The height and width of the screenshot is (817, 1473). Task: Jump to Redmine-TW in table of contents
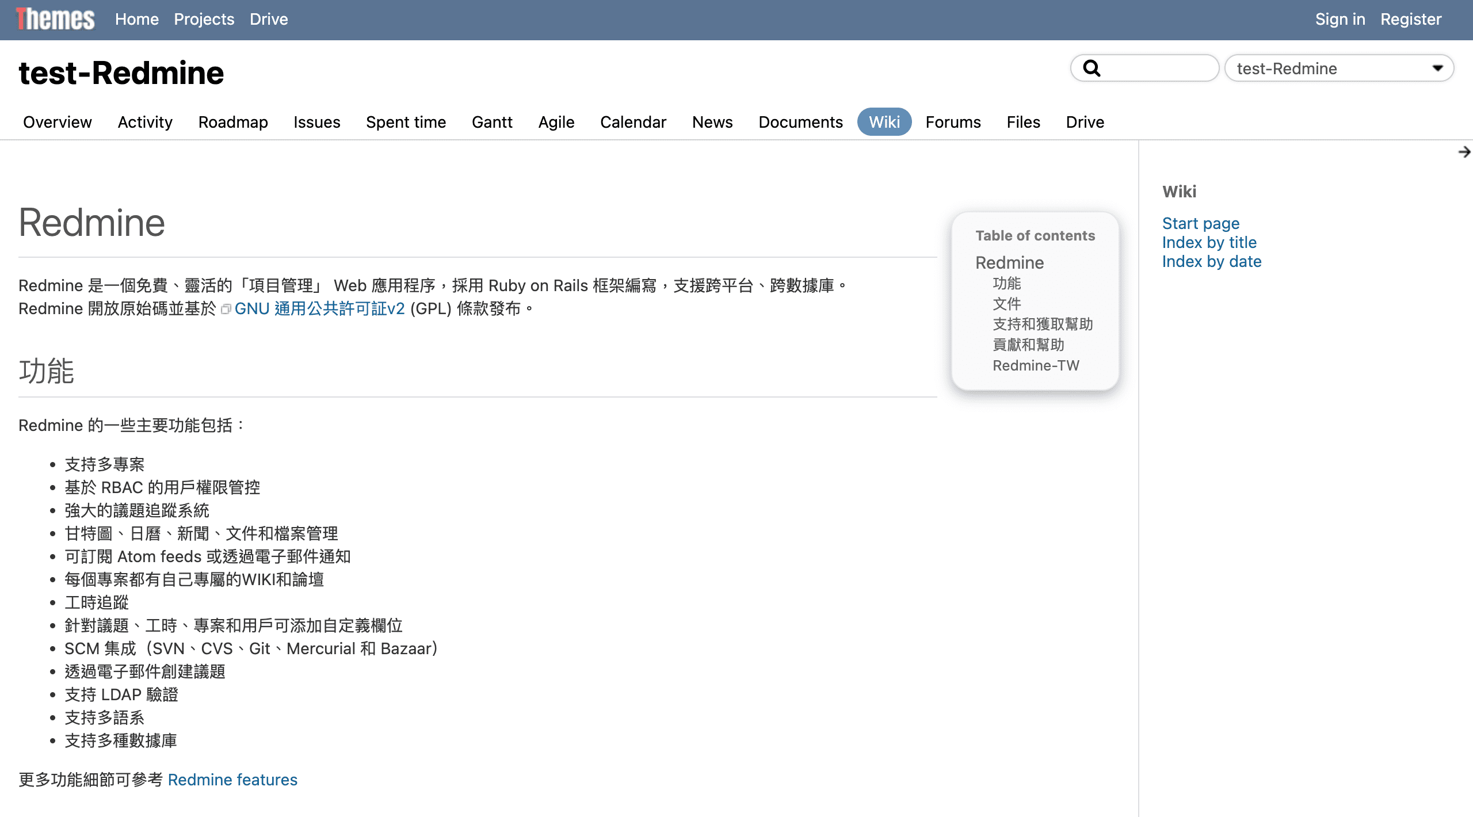click(x=1036, y=365)
